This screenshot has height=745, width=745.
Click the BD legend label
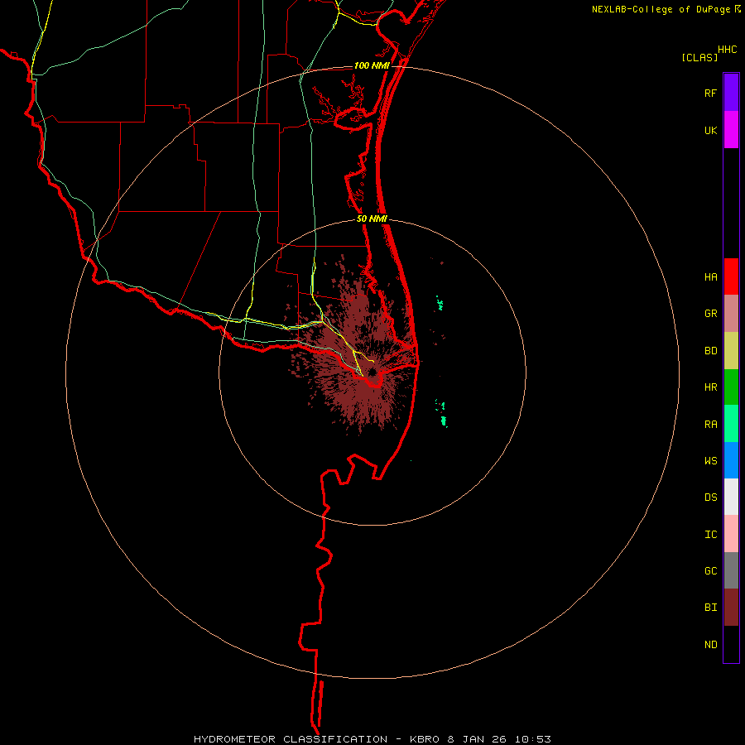pyautogui.click(x=710, y=351)
